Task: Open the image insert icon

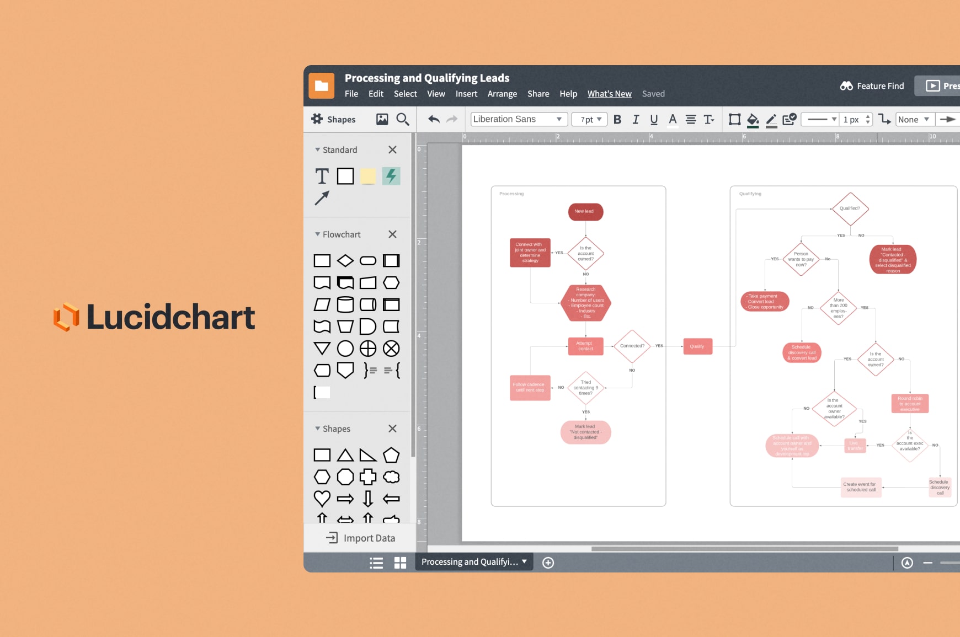Action: click(x=382, y=119)
